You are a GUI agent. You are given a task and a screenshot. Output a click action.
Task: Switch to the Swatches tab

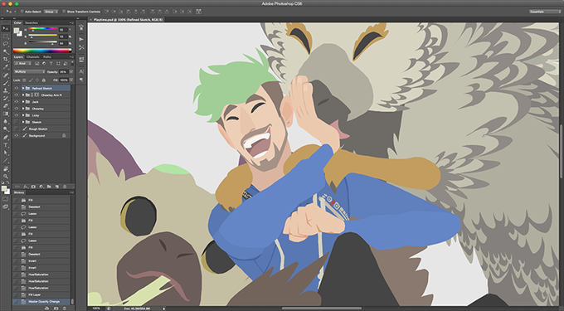pyautogui.click(x=32, y=22)
